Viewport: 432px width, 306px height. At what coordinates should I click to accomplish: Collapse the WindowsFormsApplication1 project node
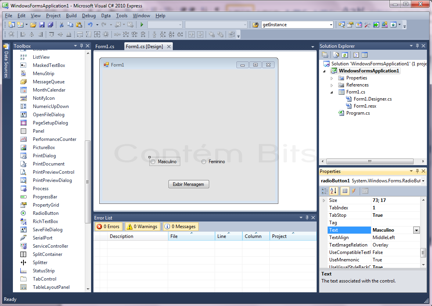click(324, 71)
